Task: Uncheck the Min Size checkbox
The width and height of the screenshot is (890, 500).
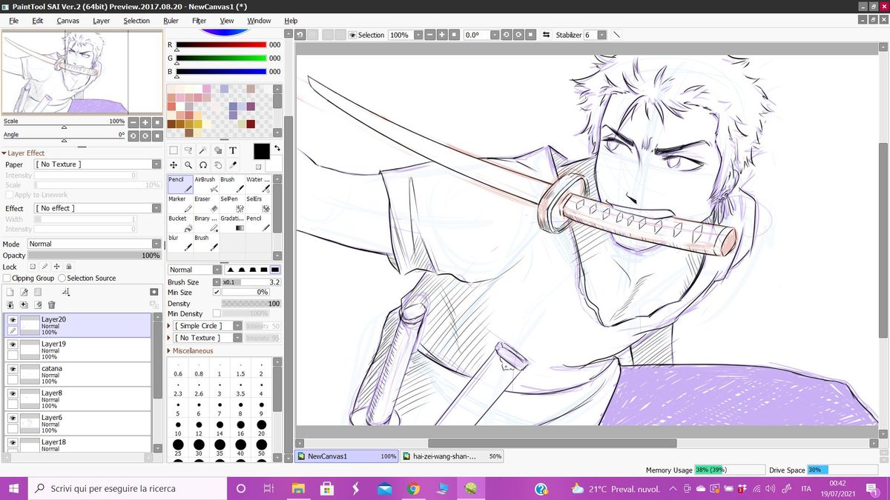Action: (x=217, y=293)
